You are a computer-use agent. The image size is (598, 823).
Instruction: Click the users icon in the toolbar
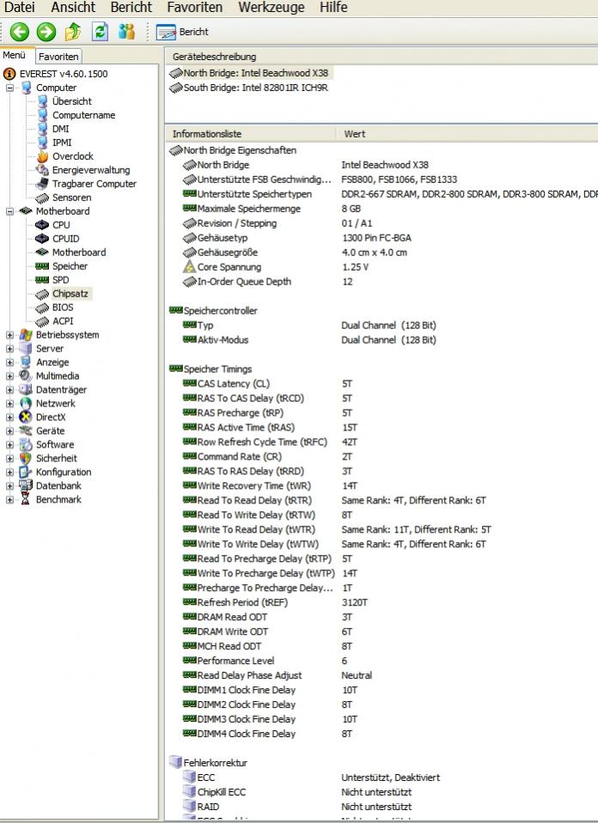click(x=126, y=32)
